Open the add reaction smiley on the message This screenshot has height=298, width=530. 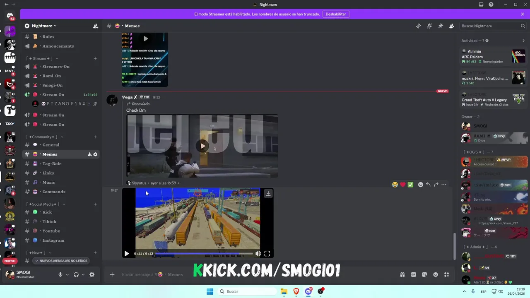click(x=421, y=185)
